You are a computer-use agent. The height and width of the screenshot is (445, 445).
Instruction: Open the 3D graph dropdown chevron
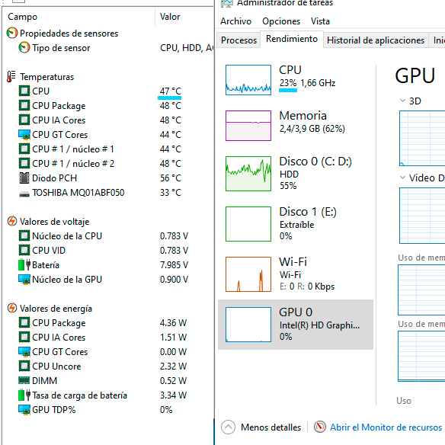coord(402,101)
